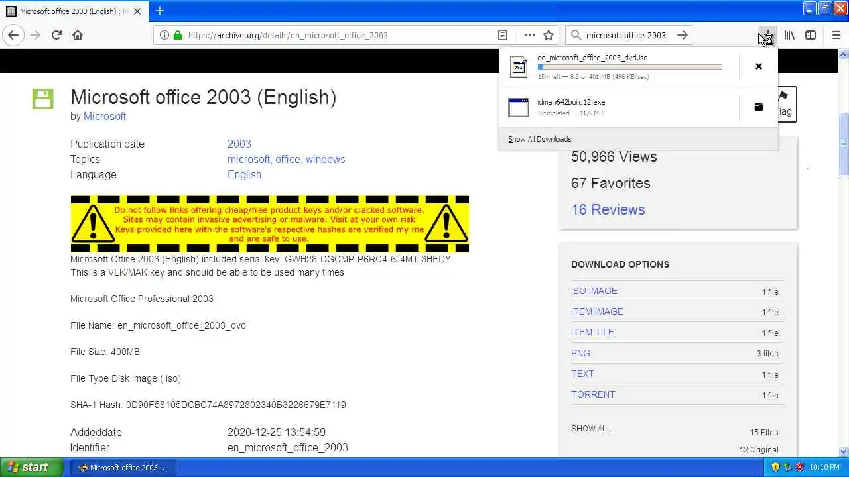Open the office topic link
Screen dimensions: 849x477
(x=288, y=159)
